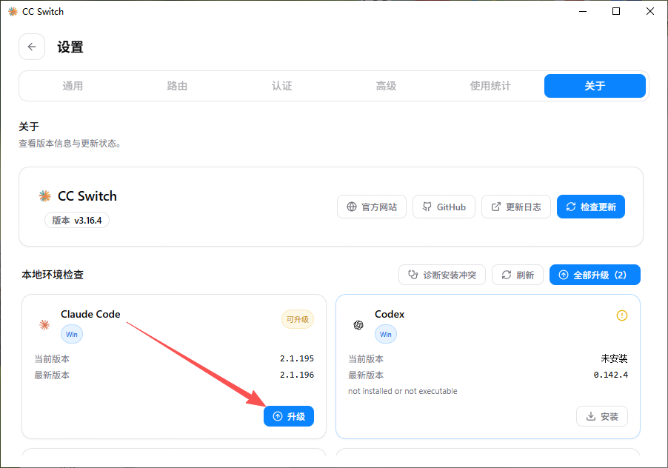This screenshot has width=668, height=468.
Task: Select the 使用统计 tab
Action: click(490, 86)
